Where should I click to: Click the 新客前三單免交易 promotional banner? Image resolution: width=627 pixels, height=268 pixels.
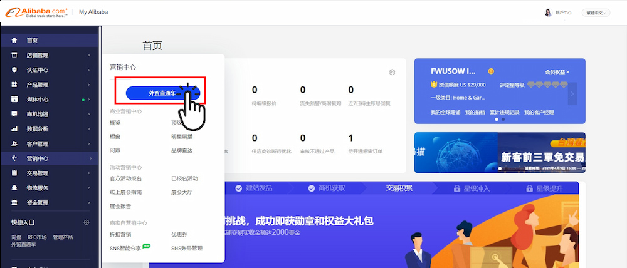pyautogui.click(x=500, y=153)
